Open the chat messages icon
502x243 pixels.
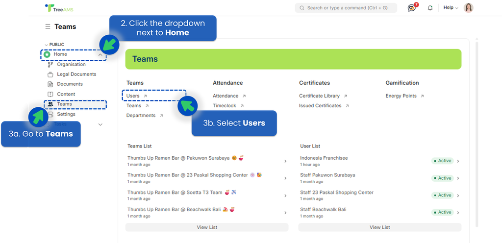[x=411, y=8]
